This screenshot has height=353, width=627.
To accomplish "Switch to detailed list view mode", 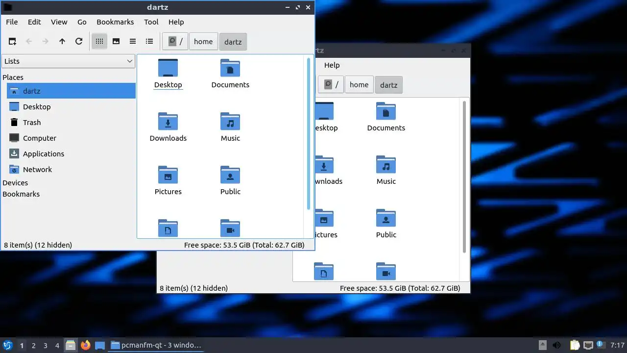I will tap(149, 42).
